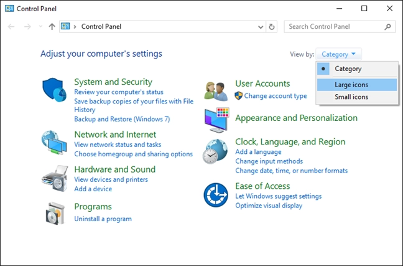Click the Ease of Access icon
Screen dimensions: 403x266
coord(216,195)
